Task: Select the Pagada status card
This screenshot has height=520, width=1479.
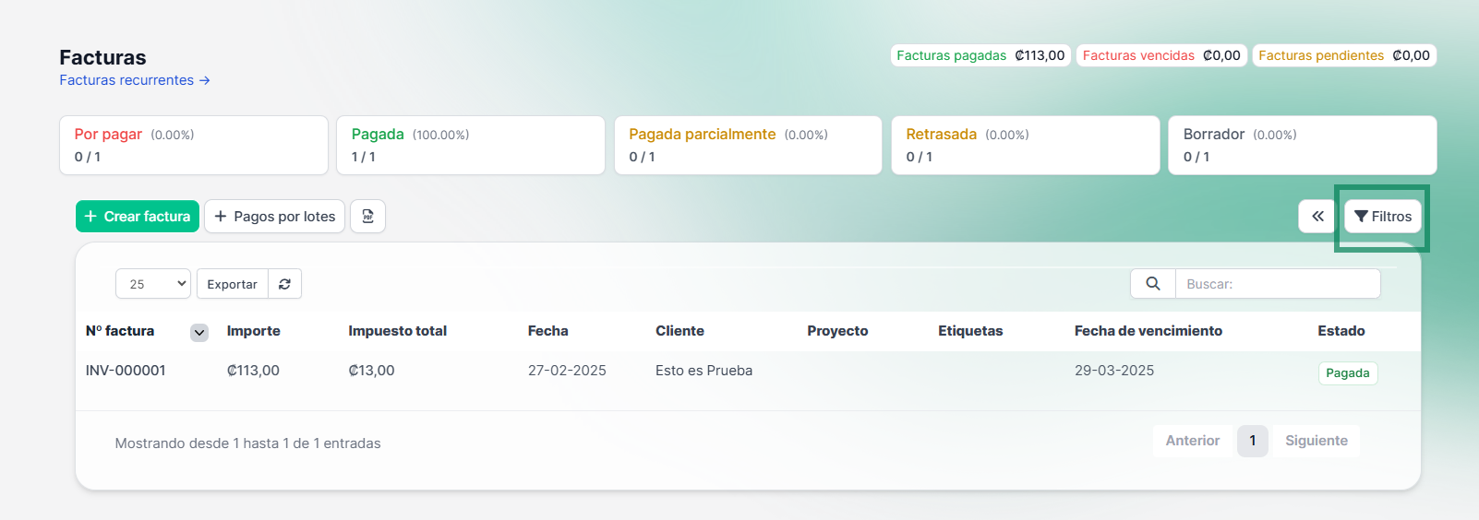Action: (471, 145)
